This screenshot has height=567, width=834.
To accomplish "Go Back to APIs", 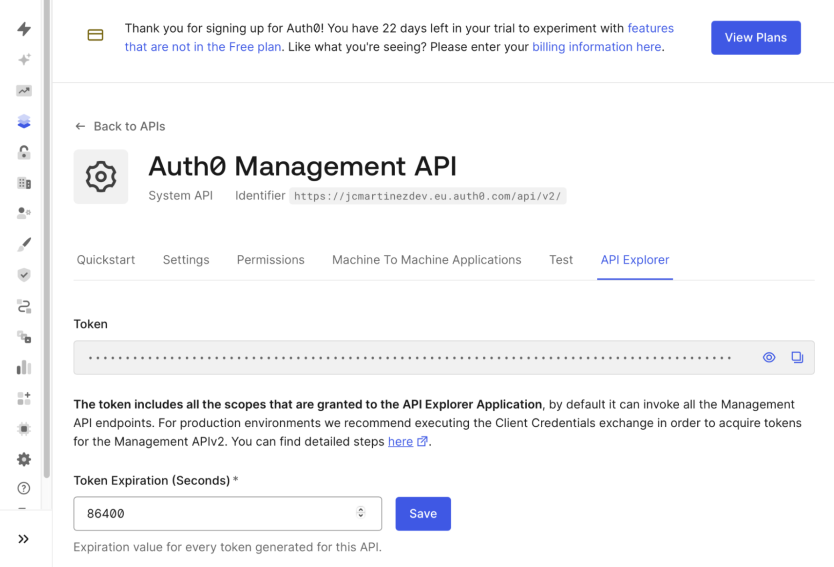I will (120, 126).
